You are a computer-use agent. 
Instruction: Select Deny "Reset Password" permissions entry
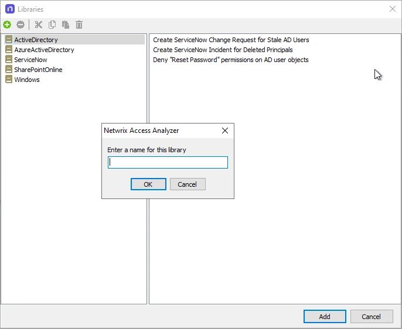click(x=231, y=60)
